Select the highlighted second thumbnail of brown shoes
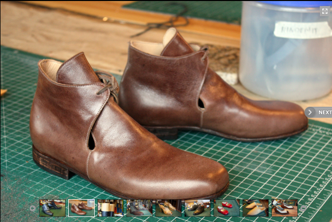Screen dimensions: 332x222 pyautogui.click(x=81, y=208)
